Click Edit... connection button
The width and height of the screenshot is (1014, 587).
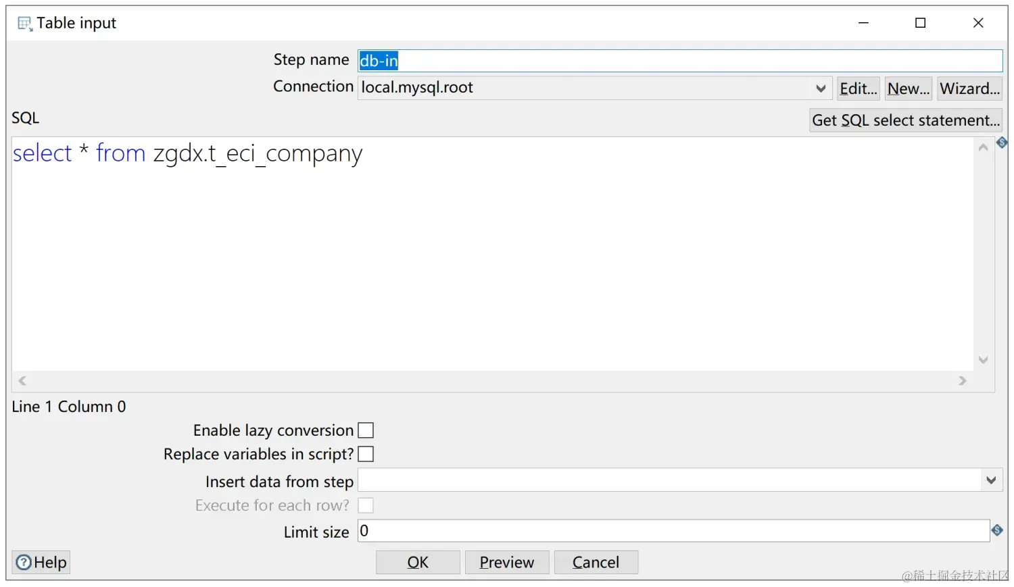point(859,88)
